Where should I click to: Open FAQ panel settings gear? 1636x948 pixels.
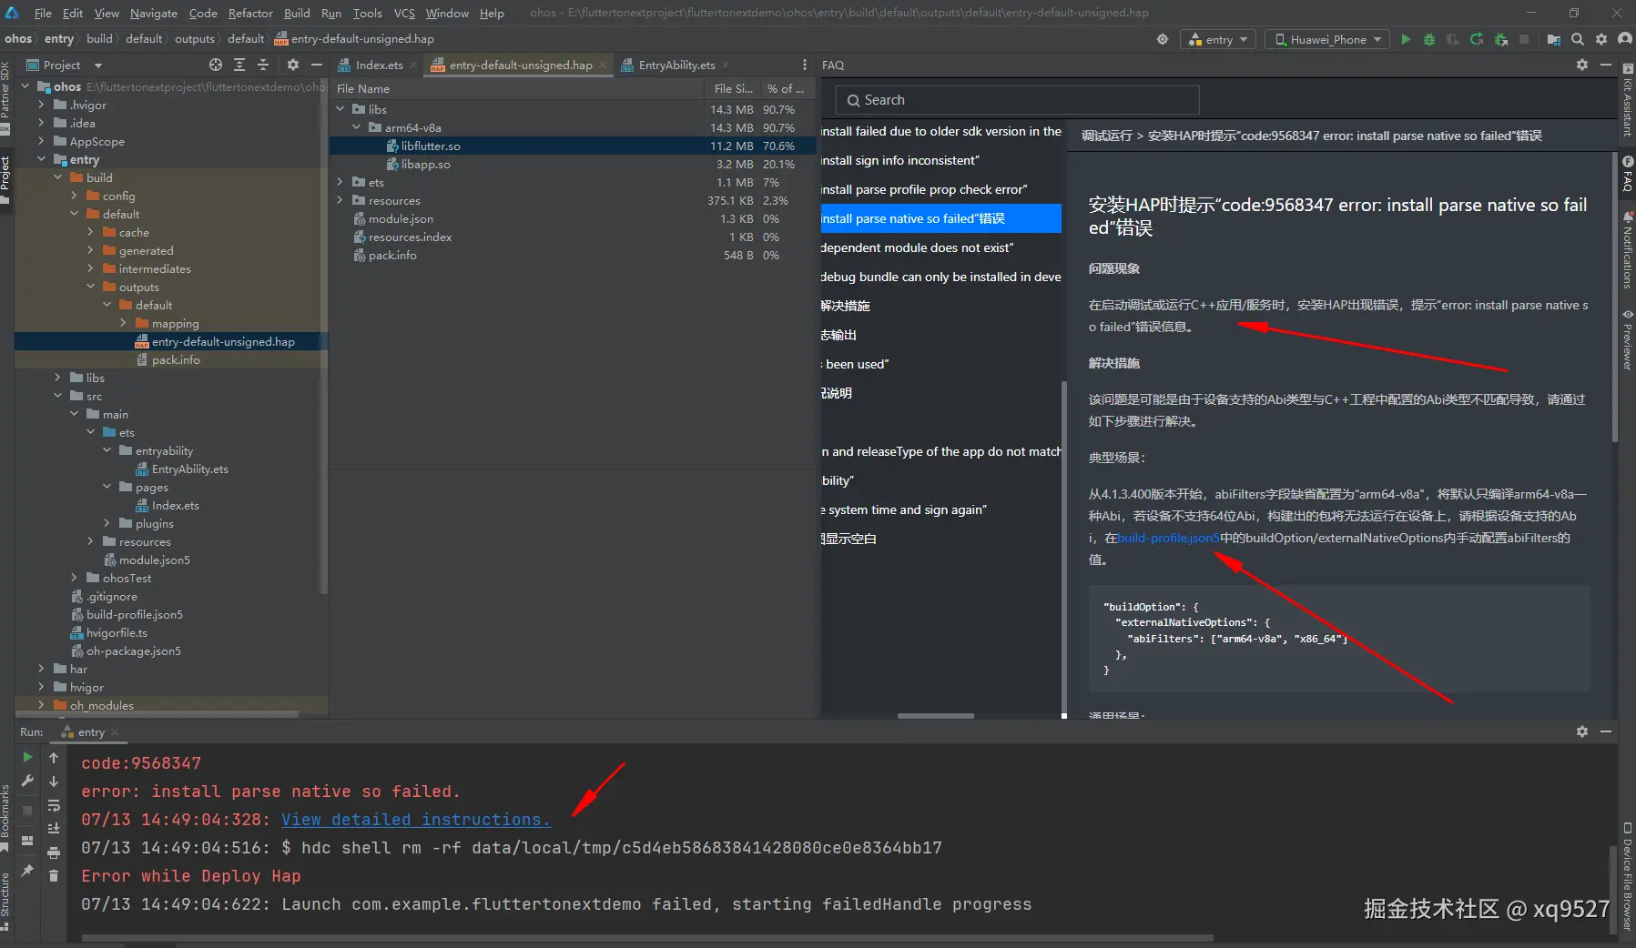[1582, 65]
